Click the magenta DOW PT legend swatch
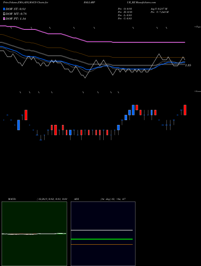Image resolution: width=201 pixels, height=266 pixels. [4, 19]
